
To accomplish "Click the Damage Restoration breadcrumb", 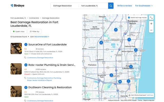I will (51, 18).
